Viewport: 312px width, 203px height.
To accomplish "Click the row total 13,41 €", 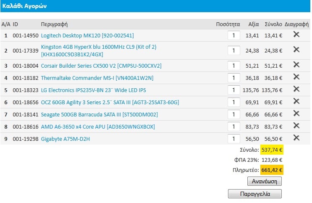I will (x=273, y=35).
